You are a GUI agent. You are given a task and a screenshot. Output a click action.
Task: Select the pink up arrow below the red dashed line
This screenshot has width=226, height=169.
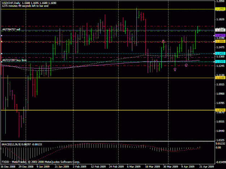click(x=175, y=70)
